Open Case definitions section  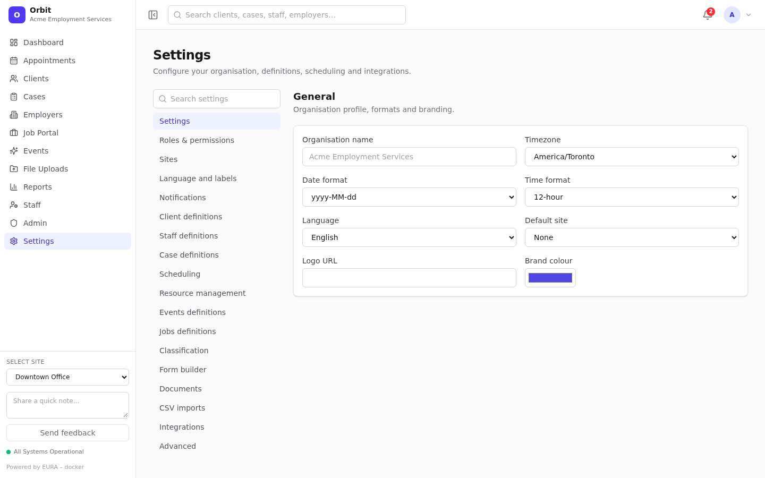pos(217,255)
